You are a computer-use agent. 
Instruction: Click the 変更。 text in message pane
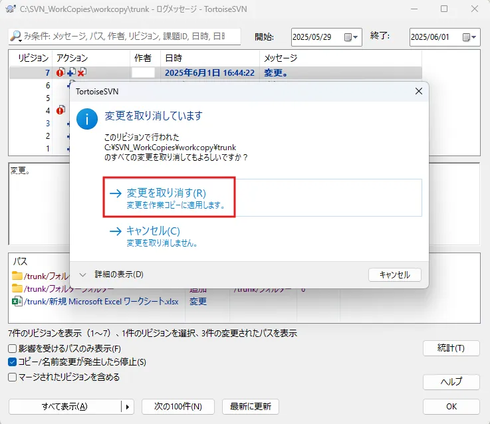pyautogui.click(x=20, y=170)
